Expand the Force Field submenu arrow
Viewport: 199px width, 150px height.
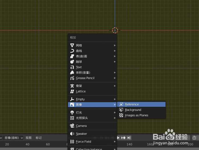(x=115, y=142)
